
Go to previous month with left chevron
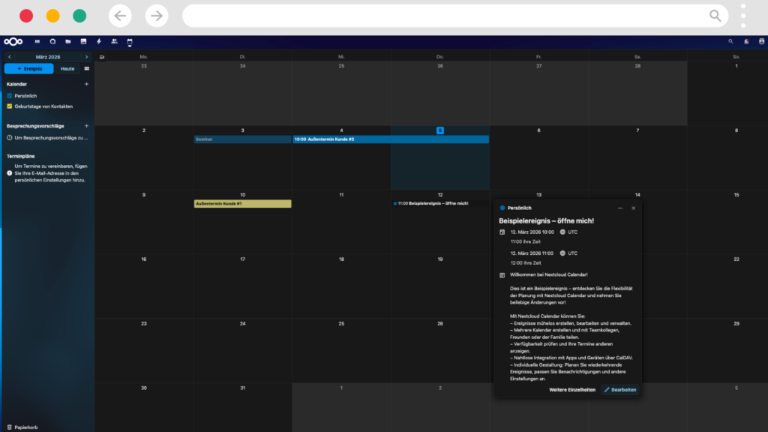click(x=9, y=57)
